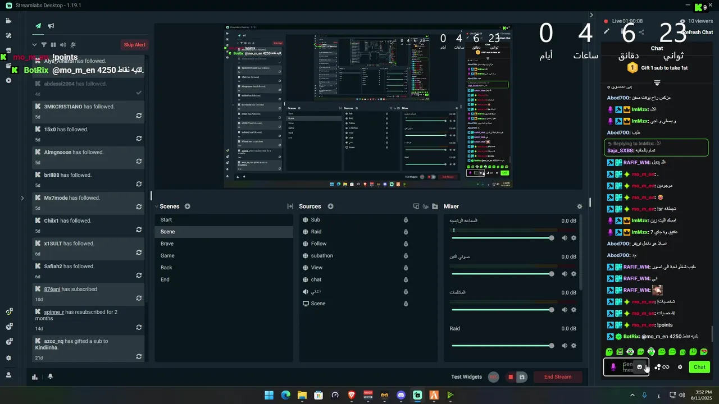Image resolution: width=719 pixels, height=404 pixels.
Task: Open the Highlighter play icon in sidebar
Action: coord(8,80)
